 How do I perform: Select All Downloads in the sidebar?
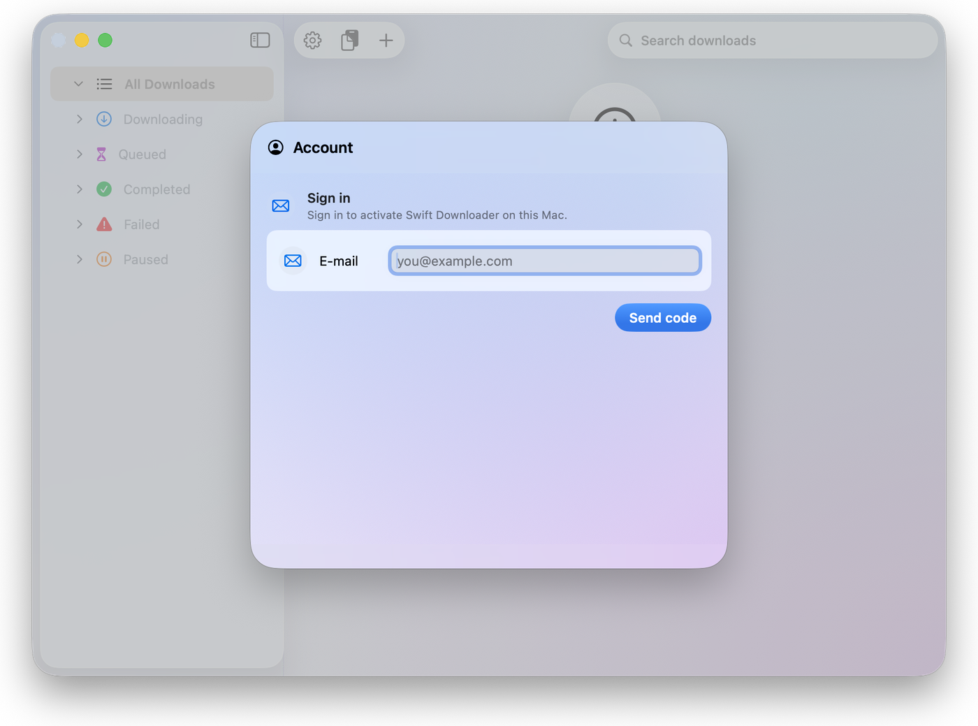(x=162, y=84)
